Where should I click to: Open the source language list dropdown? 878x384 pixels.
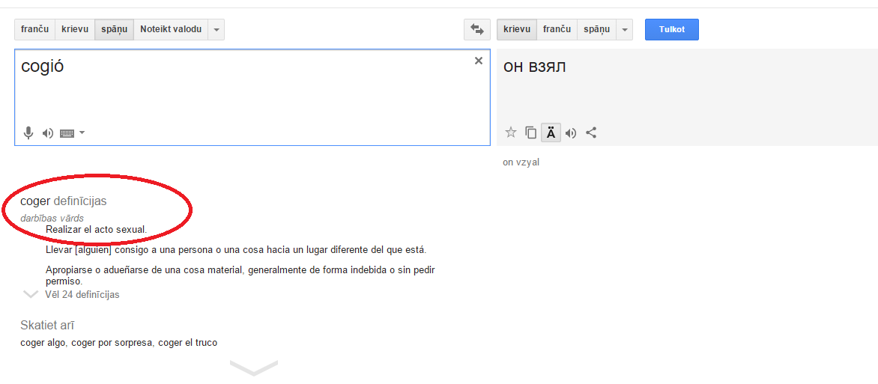pyautogui.click(x=217, y=30)
